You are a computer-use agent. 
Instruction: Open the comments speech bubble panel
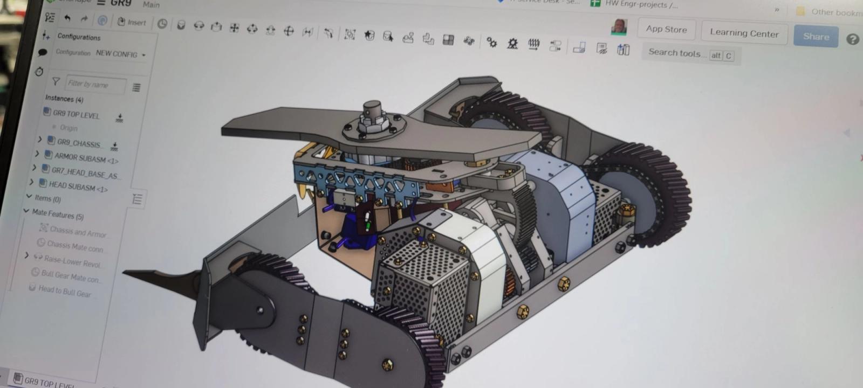pos(43,52)
